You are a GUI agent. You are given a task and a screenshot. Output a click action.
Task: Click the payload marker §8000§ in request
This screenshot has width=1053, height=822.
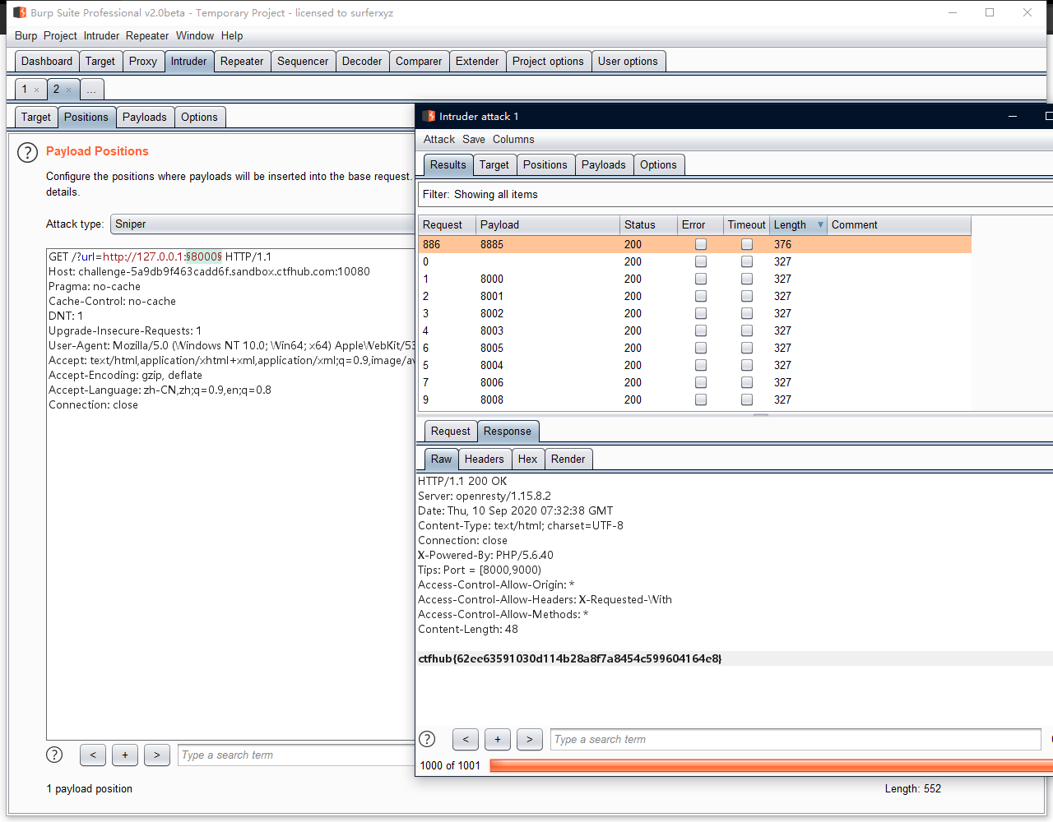click(x=203, y=256)
